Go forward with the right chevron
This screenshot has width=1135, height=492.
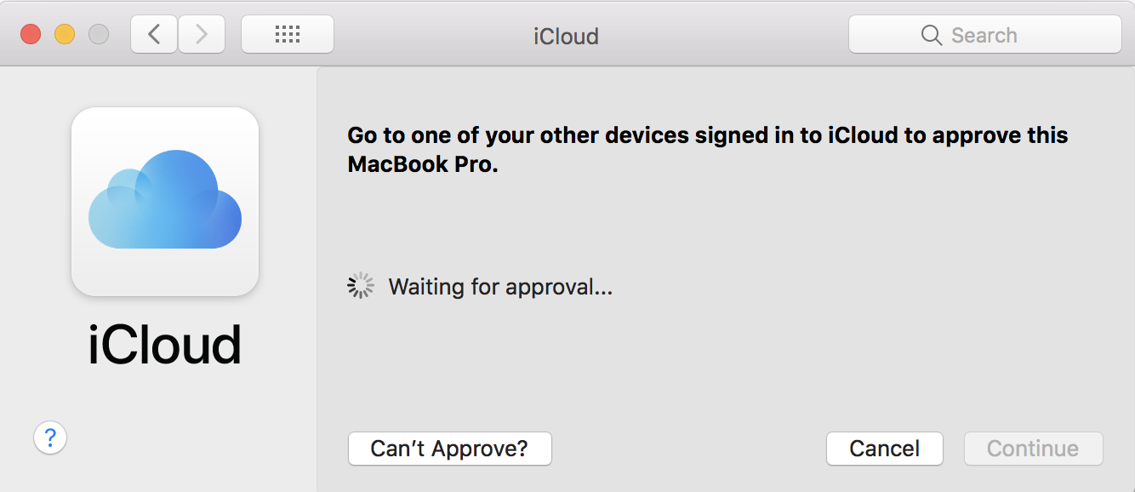coord(202,35)
